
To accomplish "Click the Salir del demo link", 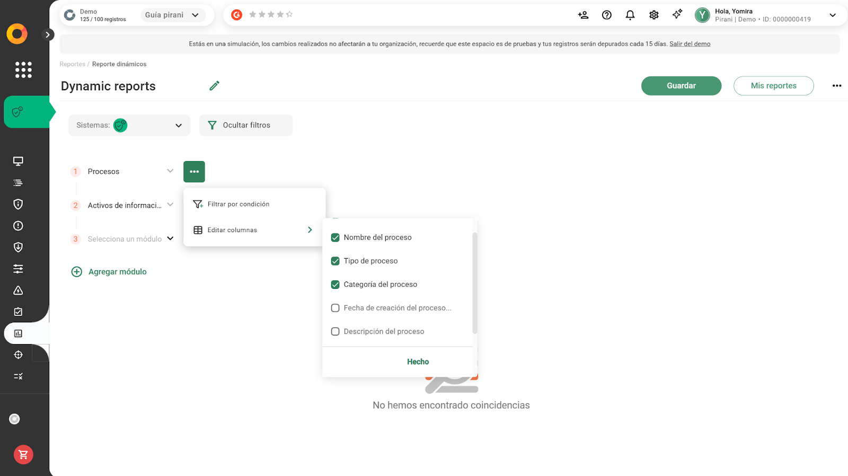I will click(x=690, y=44).
